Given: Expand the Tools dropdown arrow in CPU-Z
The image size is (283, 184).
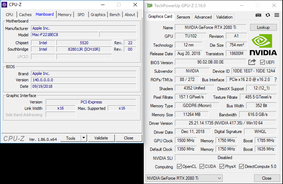Looking at the screenshot, I should click(x=84, y=138).
